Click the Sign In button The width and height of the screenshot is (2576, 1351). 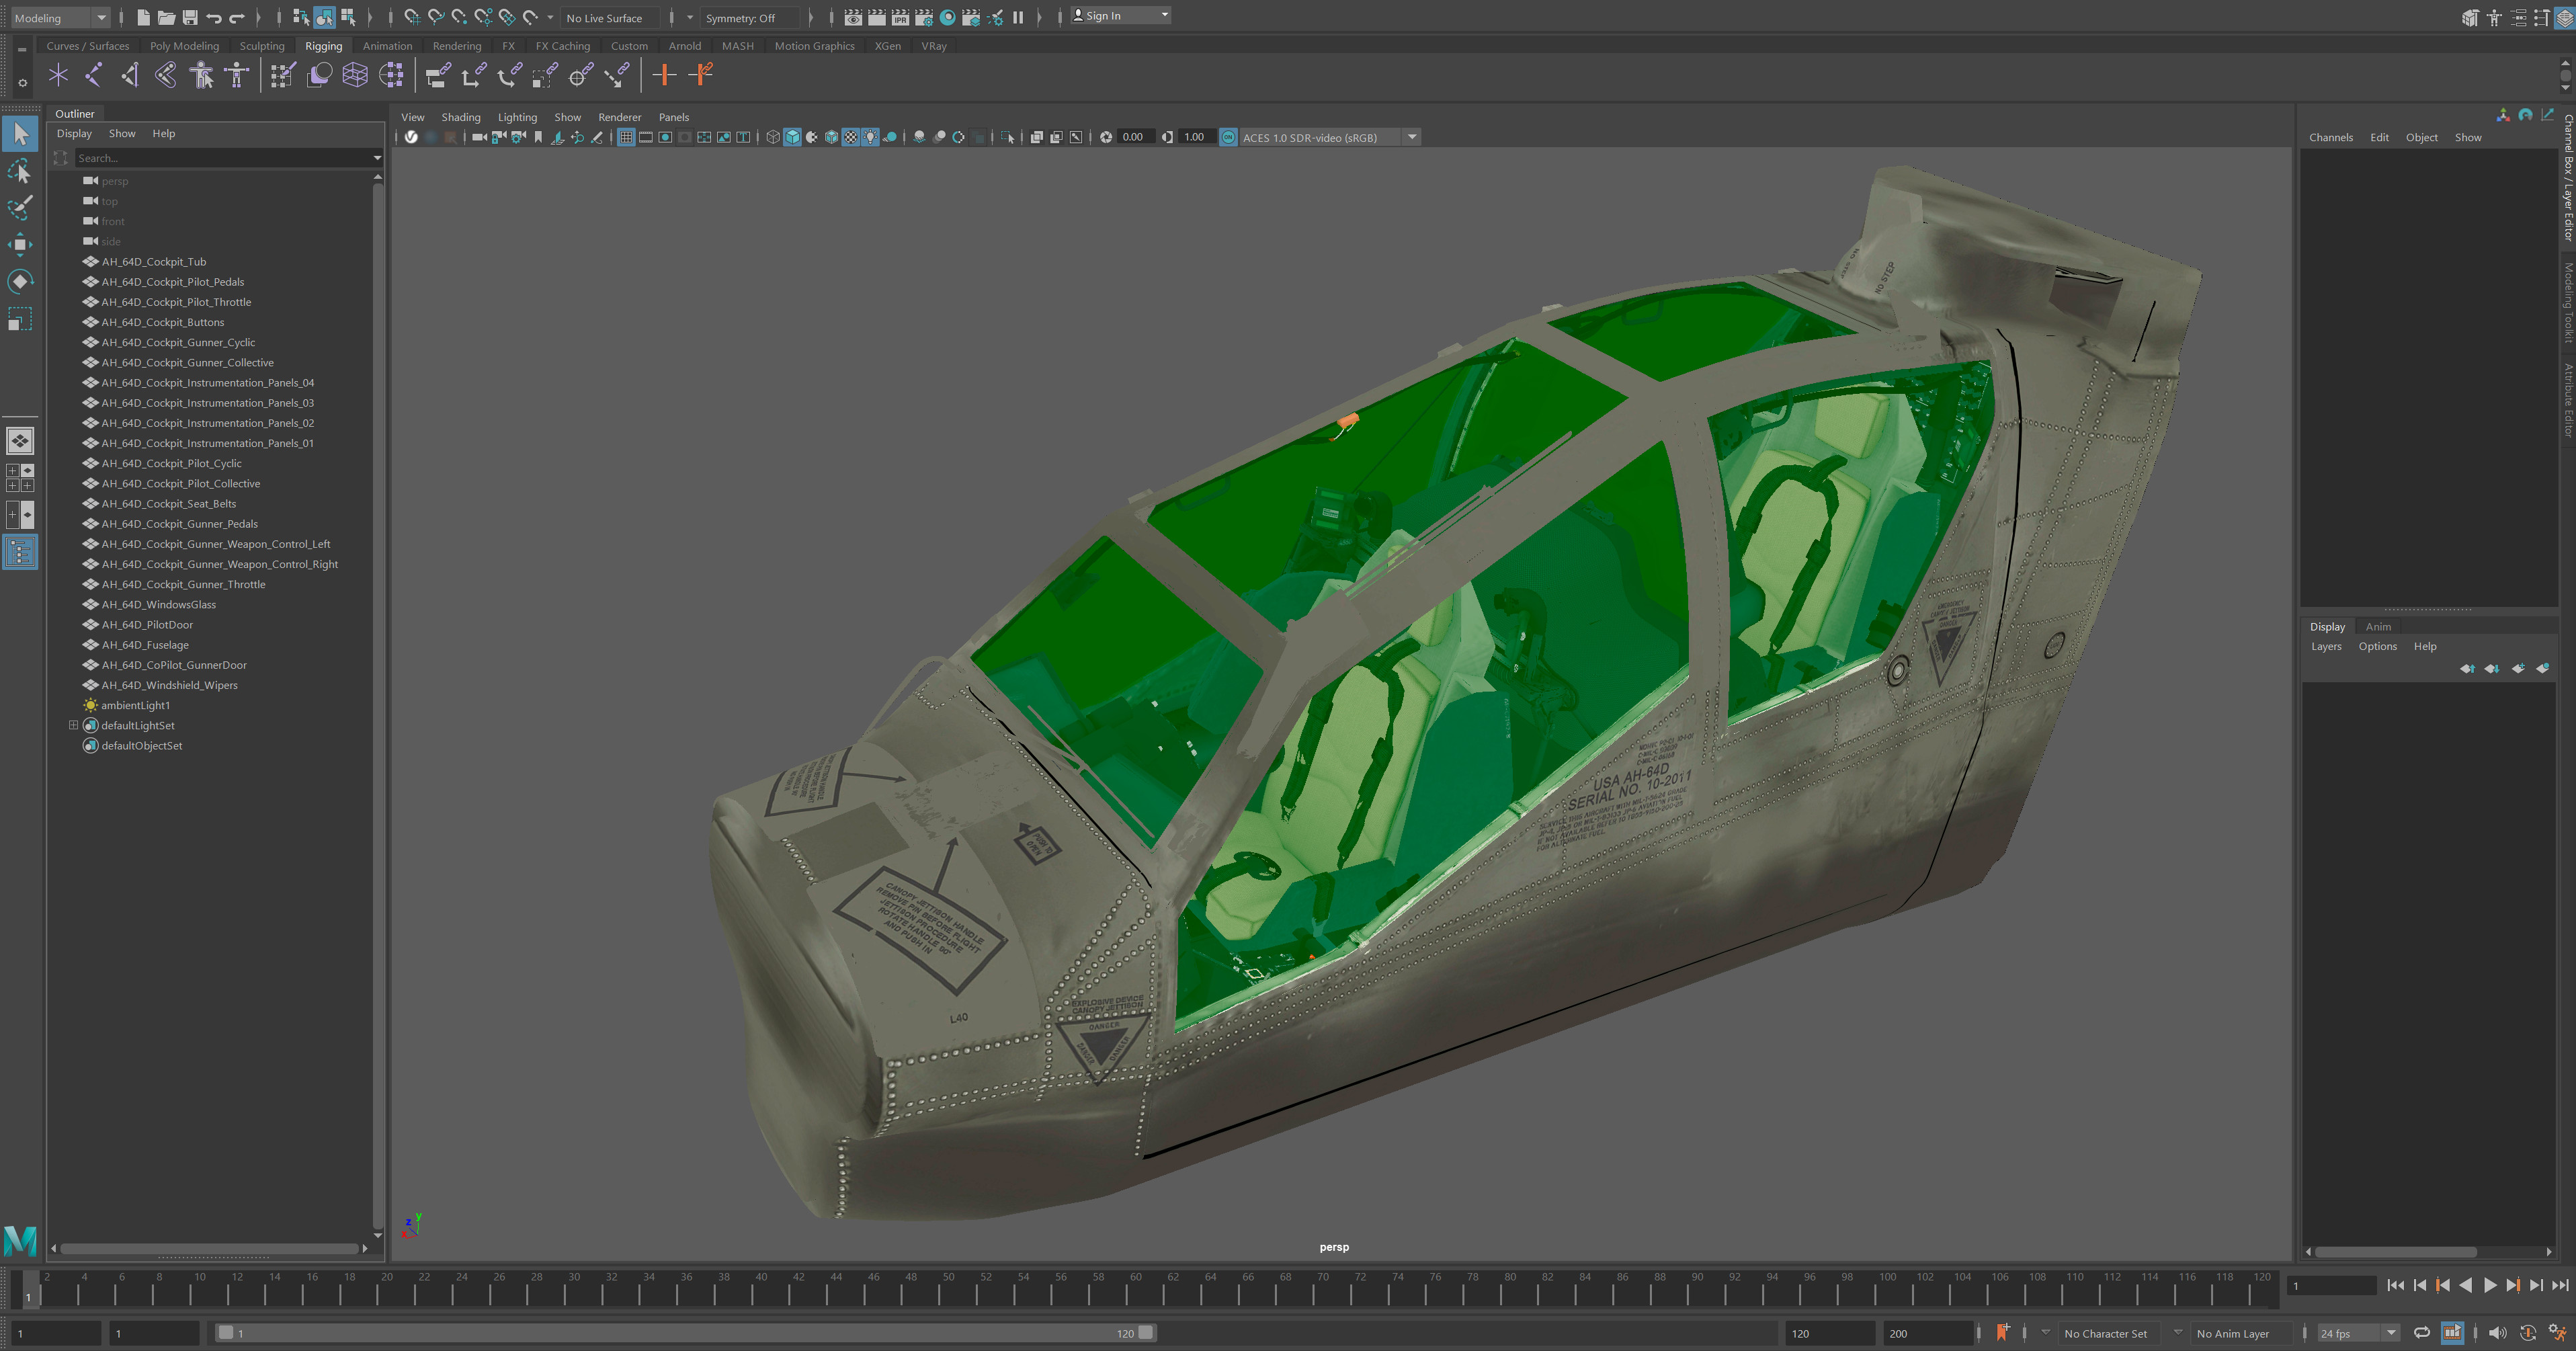click(1119, 16)
